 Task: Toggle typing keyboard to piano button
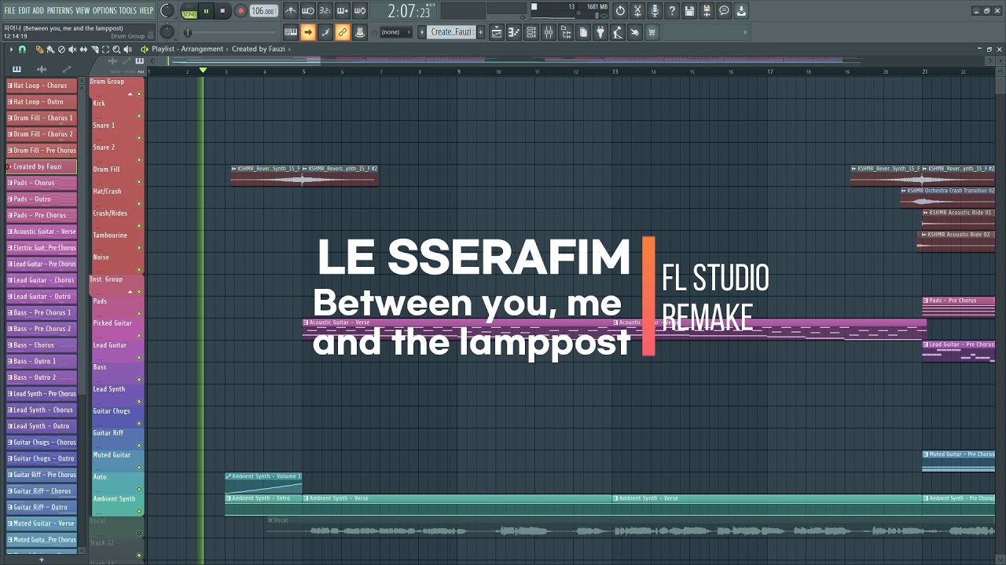pyautogui.click(x=291, y=32)
